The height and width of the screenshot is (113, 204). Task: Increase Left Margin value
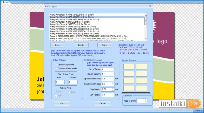pos(113,94)
